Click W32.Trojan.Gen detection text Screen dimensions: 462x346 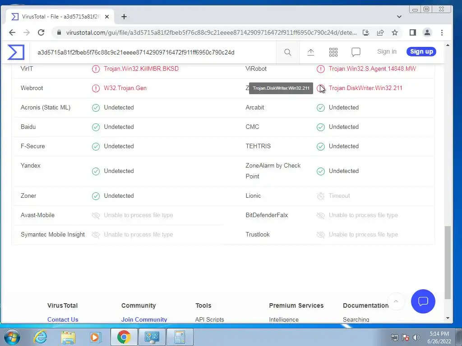(125, 88)
